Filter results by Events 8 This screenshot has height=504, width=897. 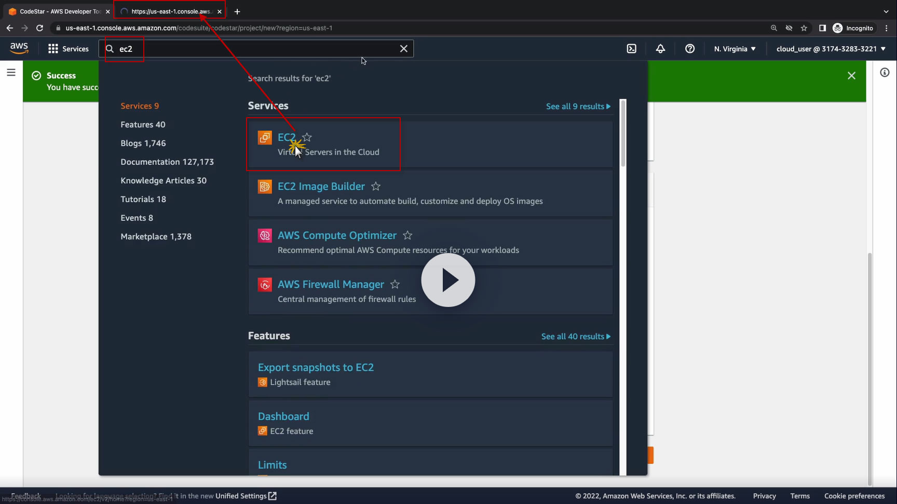tap(137, 218)
